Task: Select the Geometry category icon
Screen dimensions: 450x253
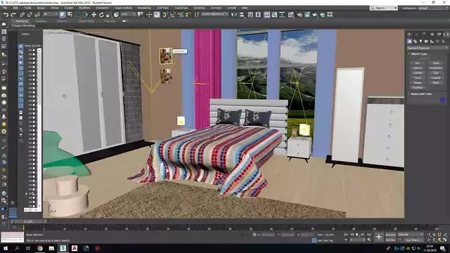Action: (409, 41)
